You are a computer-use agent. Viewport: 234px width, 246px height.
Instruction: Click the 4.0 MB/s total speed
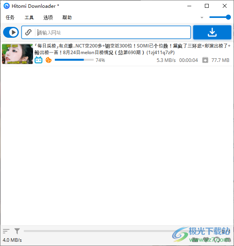pos(12,240)
